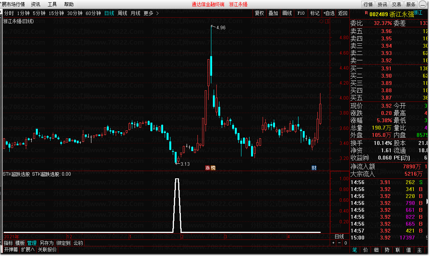This screenshot has height=256, width=430.
Task: Open the 服务 service button
Action: coord(411,4)
